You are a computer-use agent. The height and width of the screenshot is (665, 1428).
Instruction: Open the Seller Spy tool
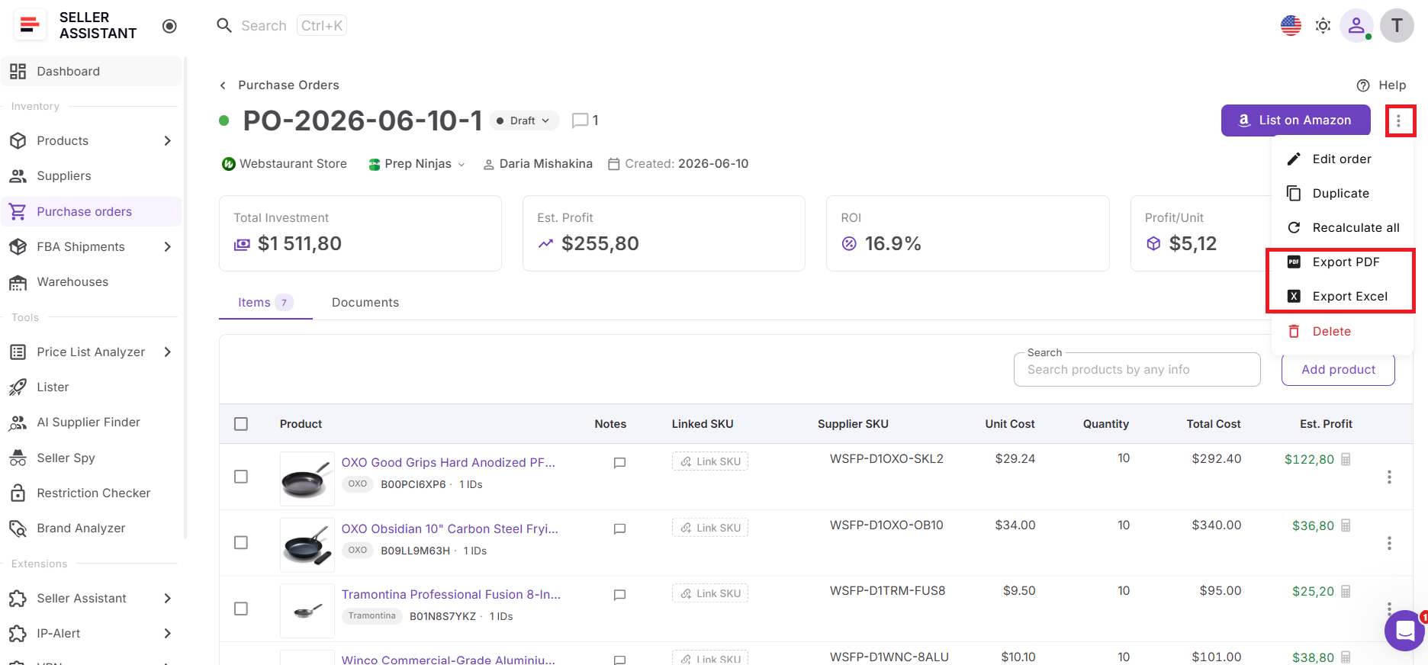[92, 458]
